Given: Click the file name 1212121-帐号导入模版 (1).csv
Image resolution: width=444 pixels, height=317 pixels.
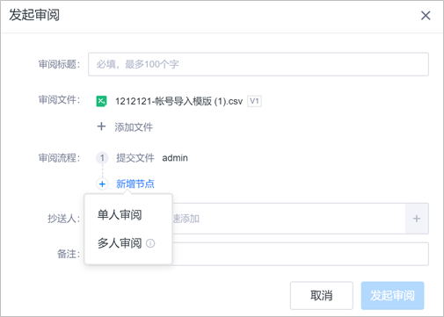Looking at the screenshot, I should 179,101.
